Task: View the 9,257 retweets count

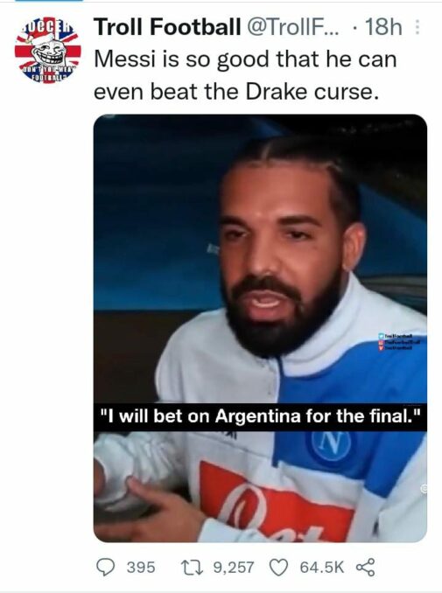Action: tap(234, 568)
